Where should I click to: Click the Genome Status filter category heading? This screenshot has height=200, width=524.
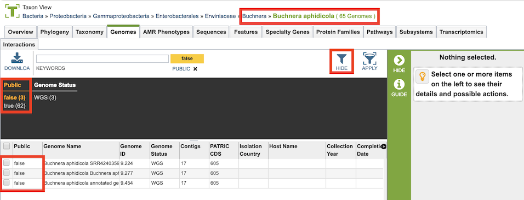[55, 85]
